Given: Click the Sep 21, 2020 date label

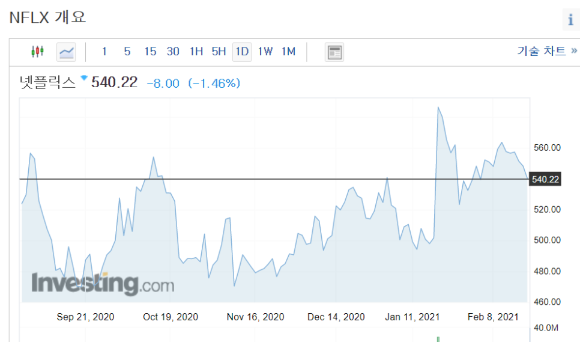Looking at the screenshot, I should pyautogui.click(x=85, y=317).
